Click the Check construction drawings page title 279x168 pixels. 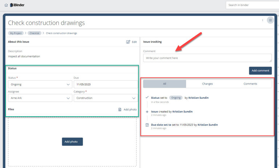click(46, 23)
